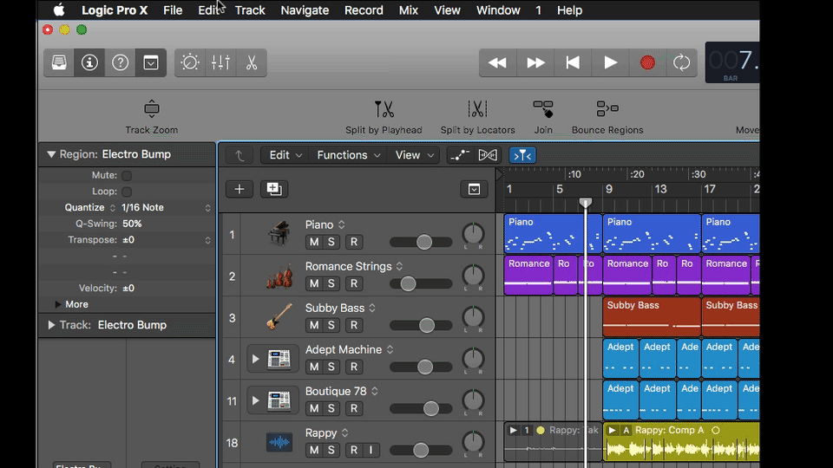This screenshot has height=468, width=833.
Task: Toggle Cycle mode button
Action: (682, 62)
